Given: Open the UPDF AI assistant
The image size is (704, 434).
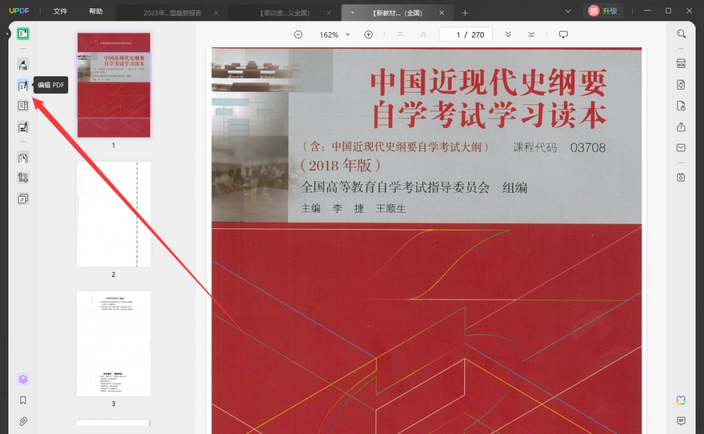Looking at the screenshot, I should click(x=681, y=400).
